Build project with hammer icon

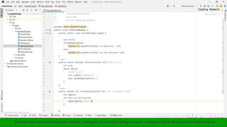174,6
